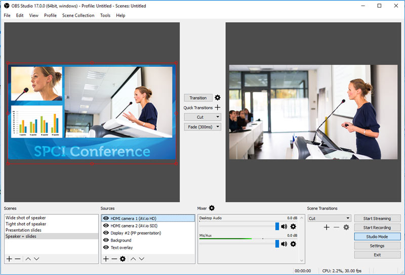Viewport: 405px width, 275px height.
Task: Remove scene transition with minus icon
Action: click(336, 227)
